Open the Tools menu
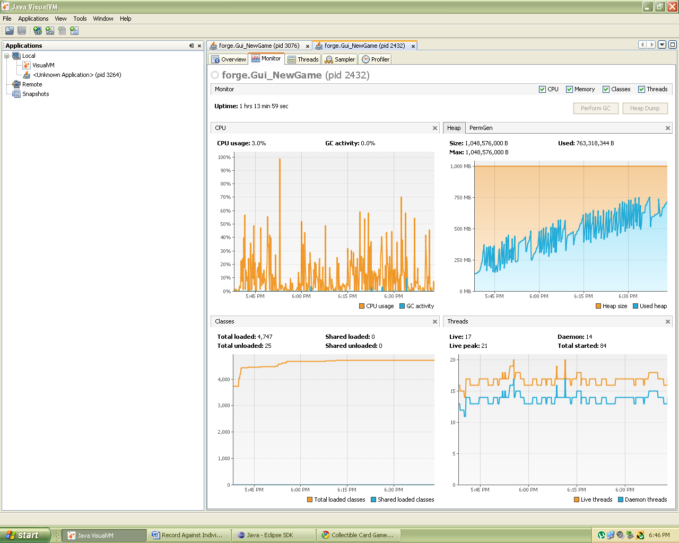679x543 pixels. [x=80, y=19]
